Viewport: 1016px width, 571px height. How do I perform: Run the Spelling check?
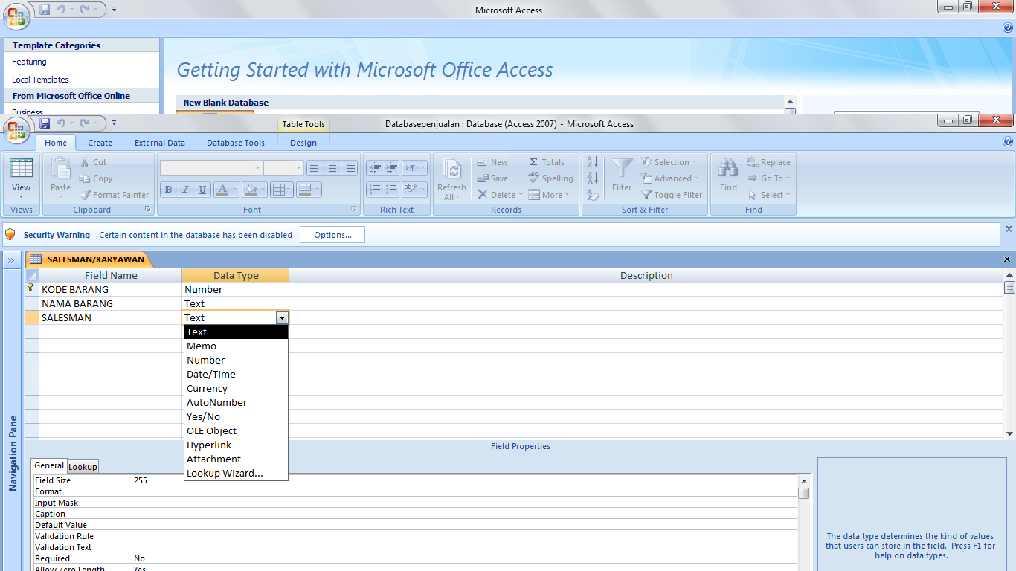tap(550, 178)
